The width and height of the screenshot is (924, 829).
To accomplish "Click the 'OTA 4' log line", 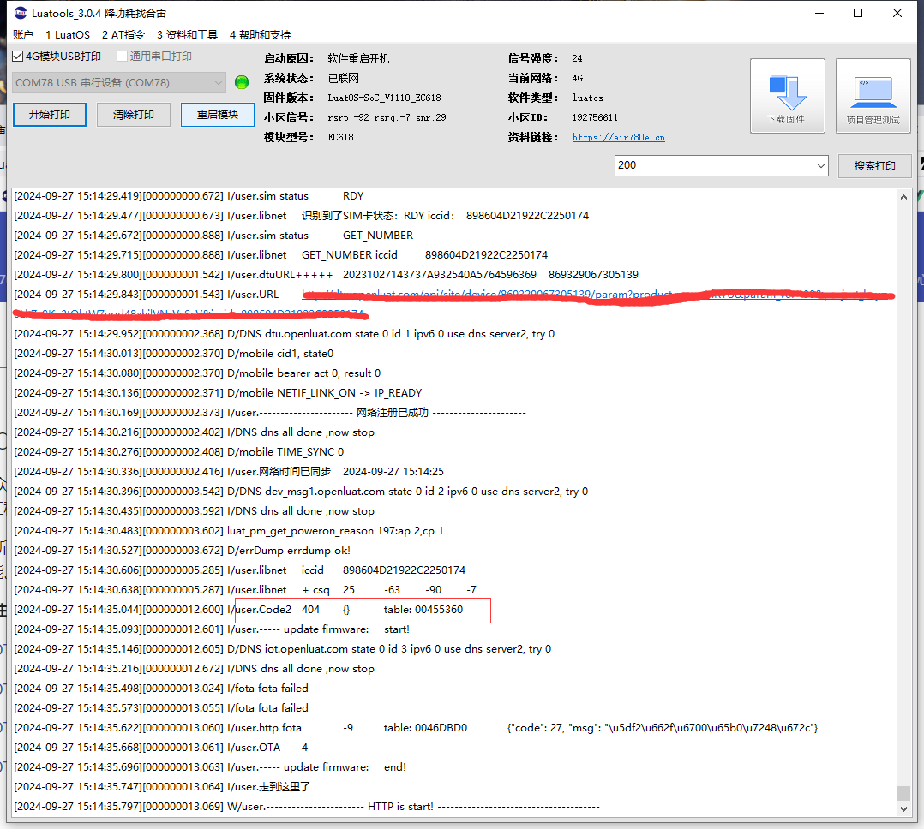I will point(161,747).
